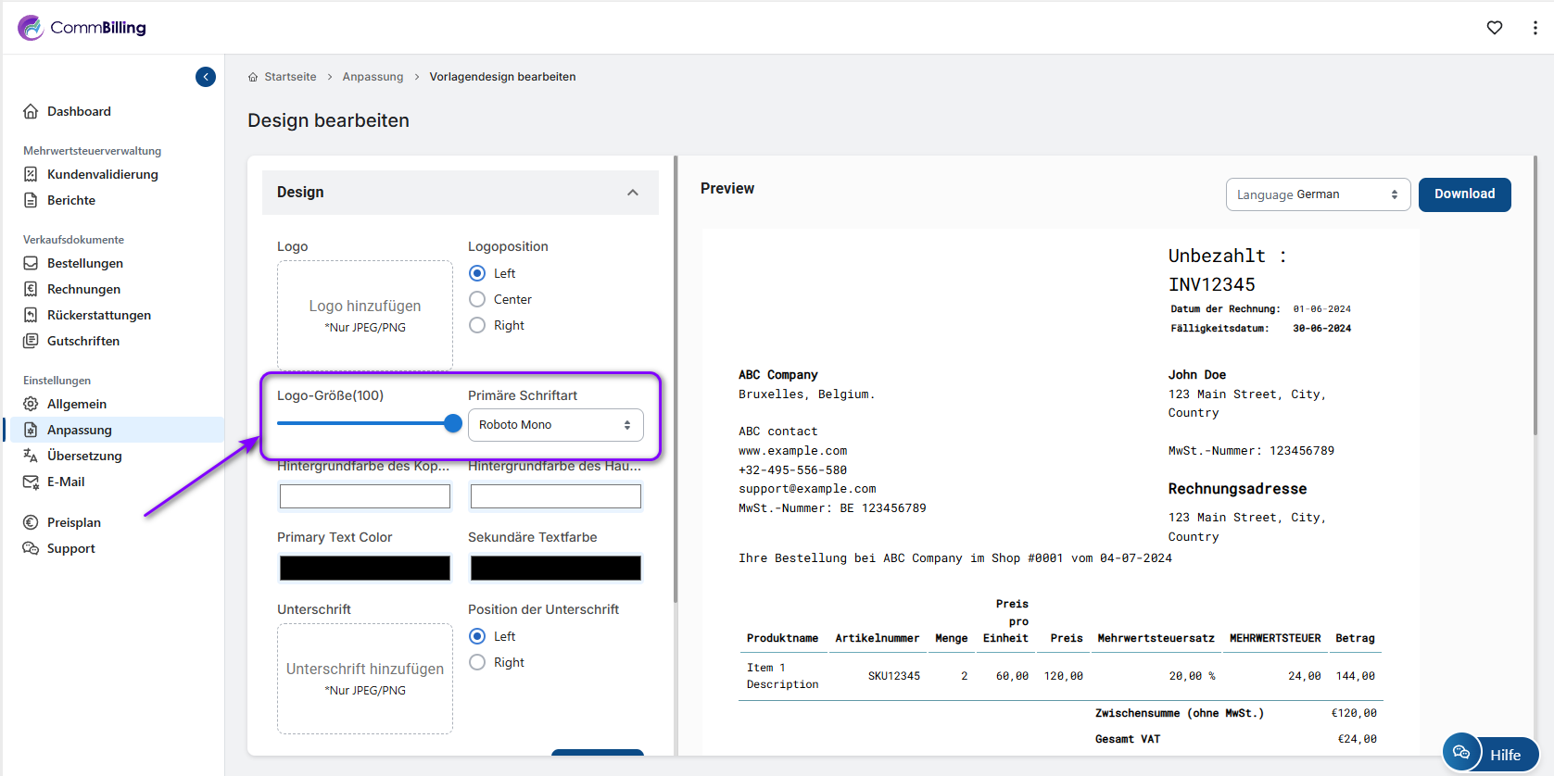Image resolution: width=1554 pixels, height=776 pixels.
Task: Open Preisplan page
Action: click(74, 522)
